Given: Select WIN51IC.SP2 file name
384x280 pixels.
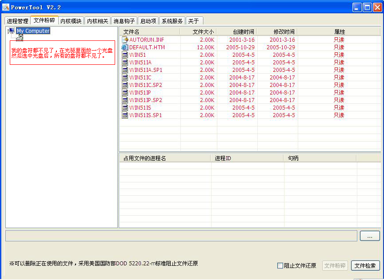Looking at the screenshot, I should (146, 85).
